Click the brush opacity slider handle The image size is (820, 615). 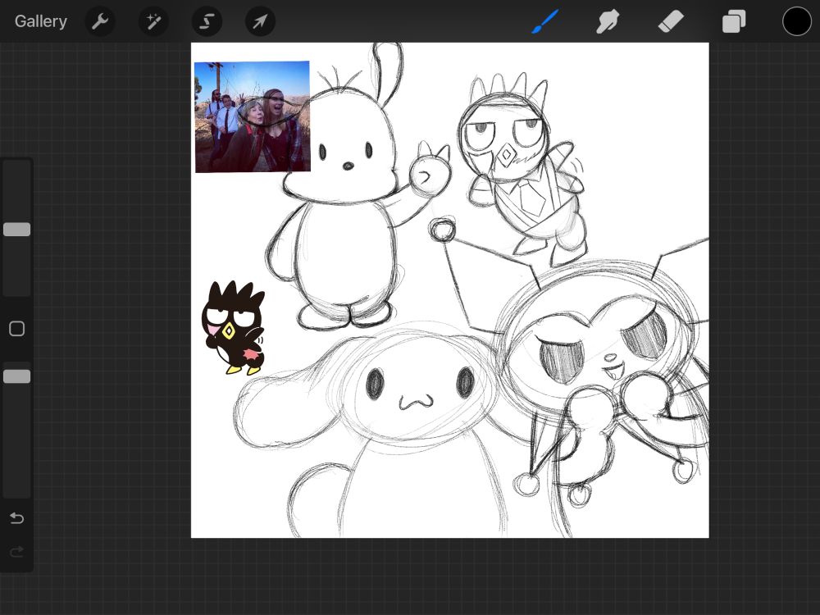pyautogui.click(x=16, y=376)
